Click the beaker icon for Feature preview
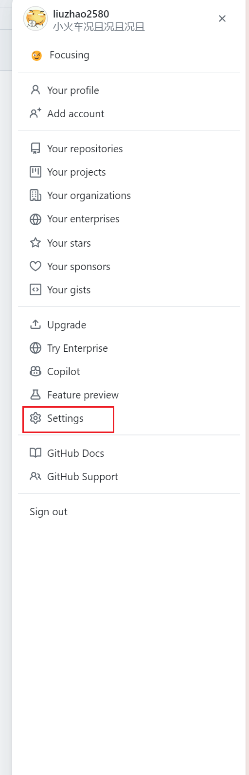 [36, 395]
